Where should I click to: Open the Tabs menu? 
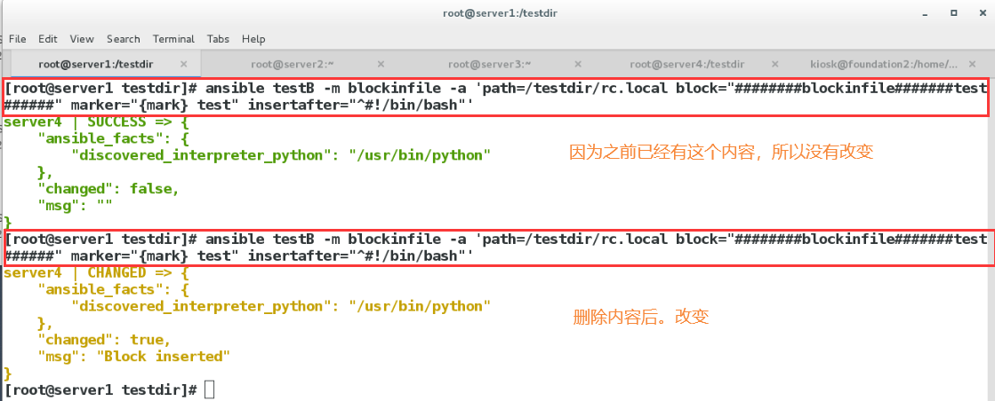tap(218, 39)
